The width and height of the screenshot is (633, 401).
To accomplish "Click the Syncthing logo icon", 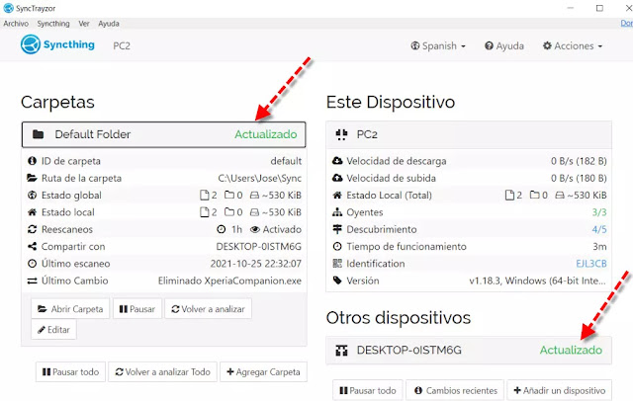I will click(x=31, y=44).
